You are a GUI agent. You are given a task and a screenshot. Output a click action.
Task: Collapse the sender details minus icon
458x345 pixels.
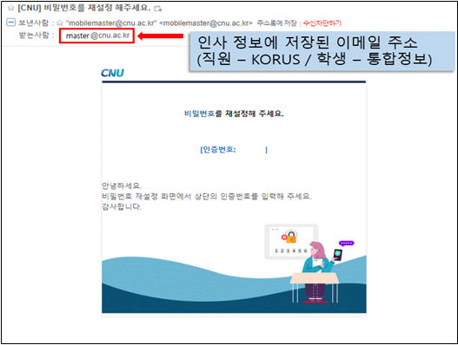click(10, 23)
